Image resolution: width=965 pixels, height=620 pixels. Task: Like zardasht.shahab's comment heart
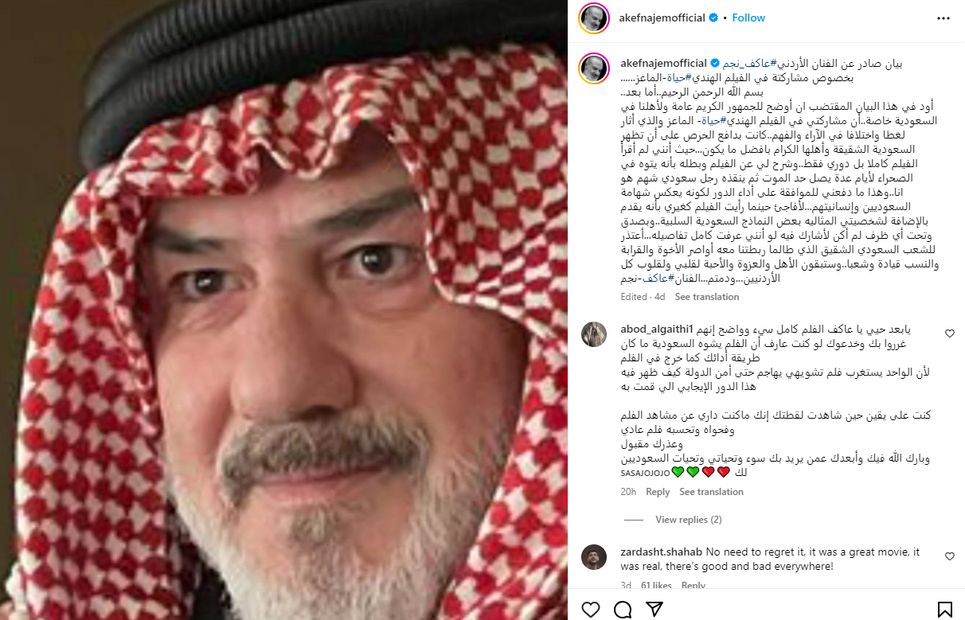(x=950, y=556)
